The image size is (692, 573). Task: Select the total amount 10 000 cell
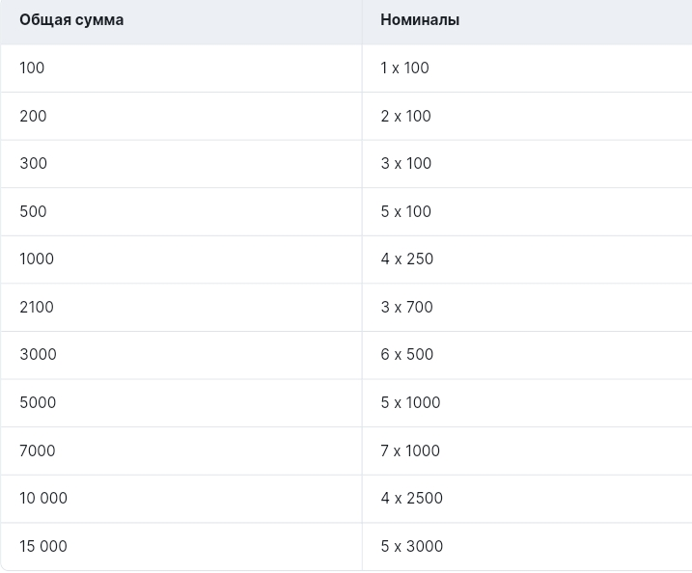click(43, 498)
